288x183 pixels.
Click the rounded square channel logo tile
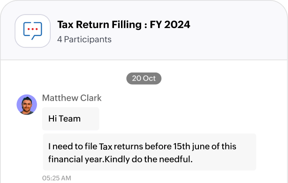(x=33, y=31)
